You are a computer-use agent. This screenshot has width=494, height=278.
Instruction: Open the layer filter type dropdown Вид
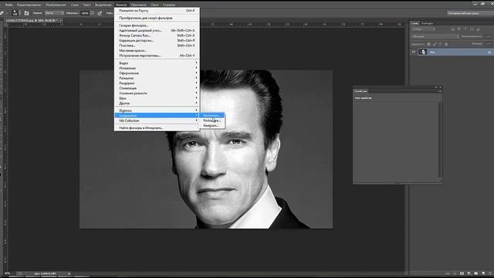pyautogui.click(x=424, y=29)
